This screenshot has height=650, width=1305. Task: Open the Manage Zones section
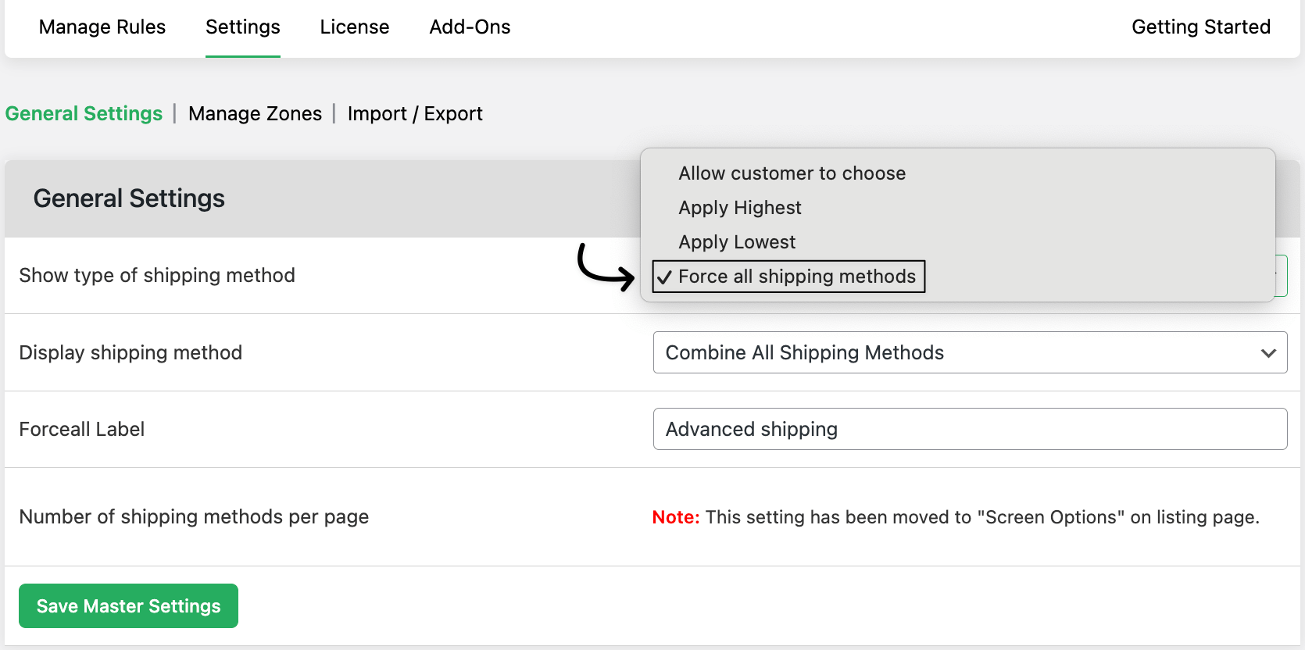click(x=255, y=114)
